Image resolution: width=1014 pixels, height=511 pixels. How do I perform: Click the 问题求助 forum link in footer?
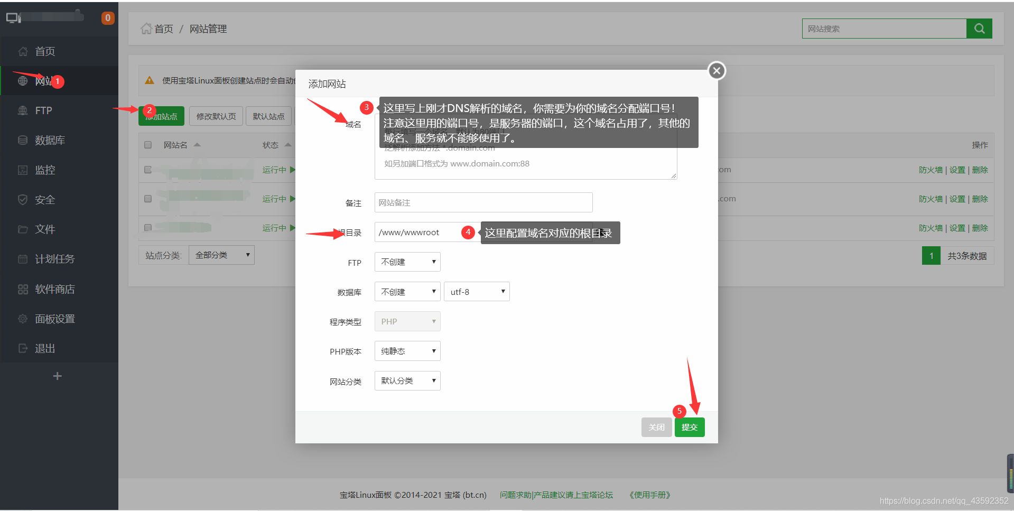point(556,495)
